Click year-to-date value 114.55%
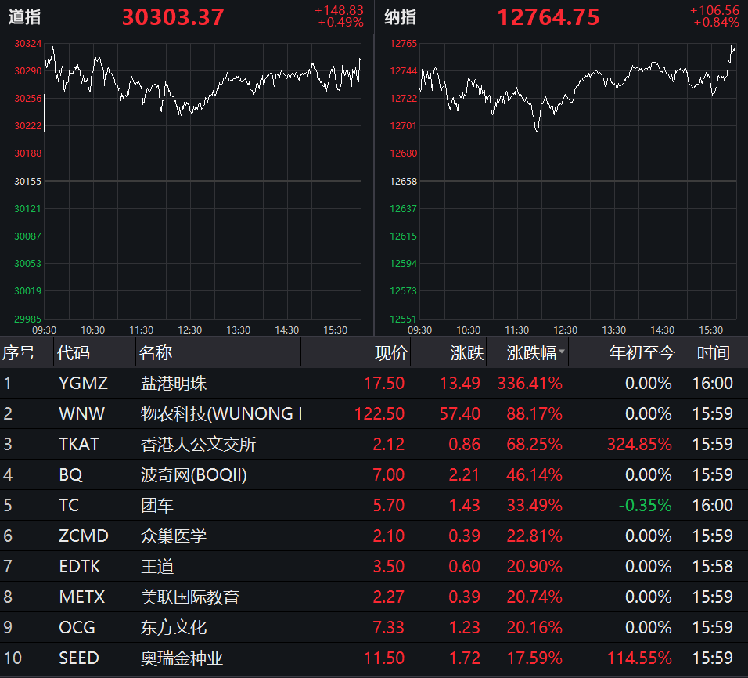Screen dimensions: 748x678 (x=639, y=658)
